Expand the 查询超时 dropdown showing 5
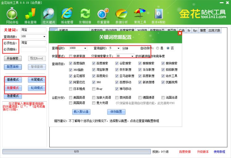Image resolution: width=231 pixels, height=158 pixels. [x=118, y=48]
